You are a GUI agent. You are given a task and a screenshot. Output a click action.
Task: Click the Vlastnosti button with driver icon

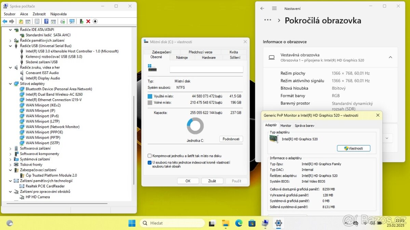[354, 148]
